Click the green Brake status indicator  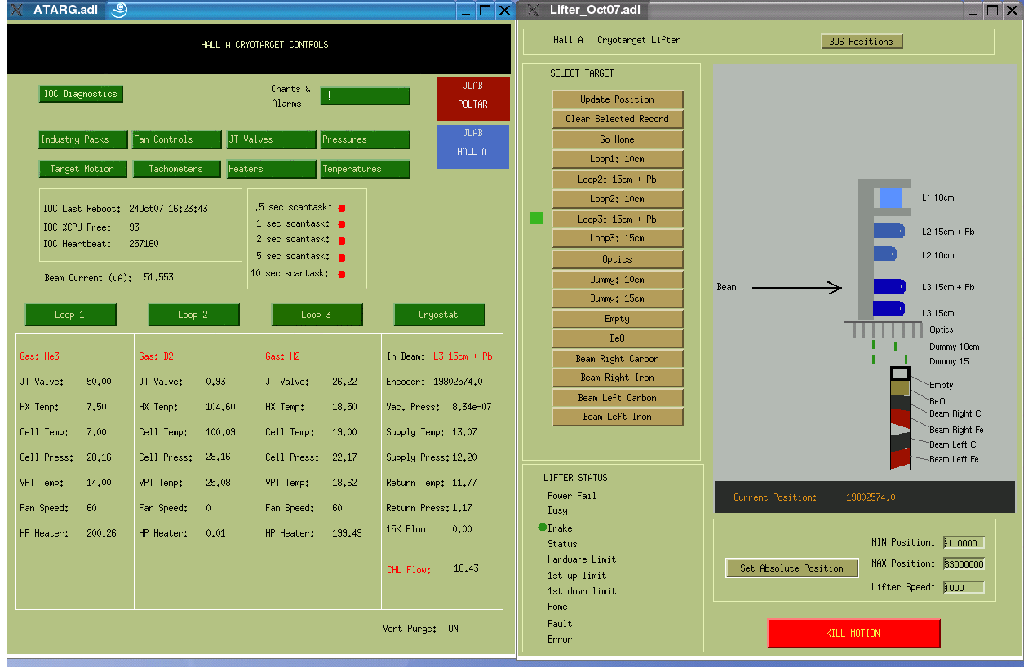coord(542,528)
